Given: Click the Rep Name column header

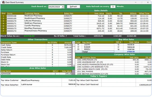Looking at the screenshot, I should click(98, 42).
